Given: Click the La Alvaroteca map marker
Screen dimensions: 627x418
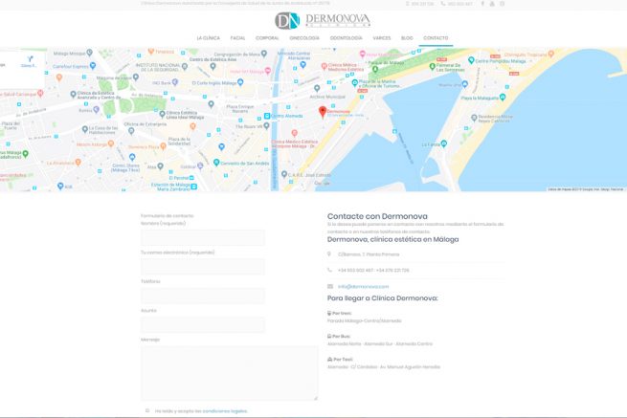Looking at the screenshot, I should [x=78, y=162].
